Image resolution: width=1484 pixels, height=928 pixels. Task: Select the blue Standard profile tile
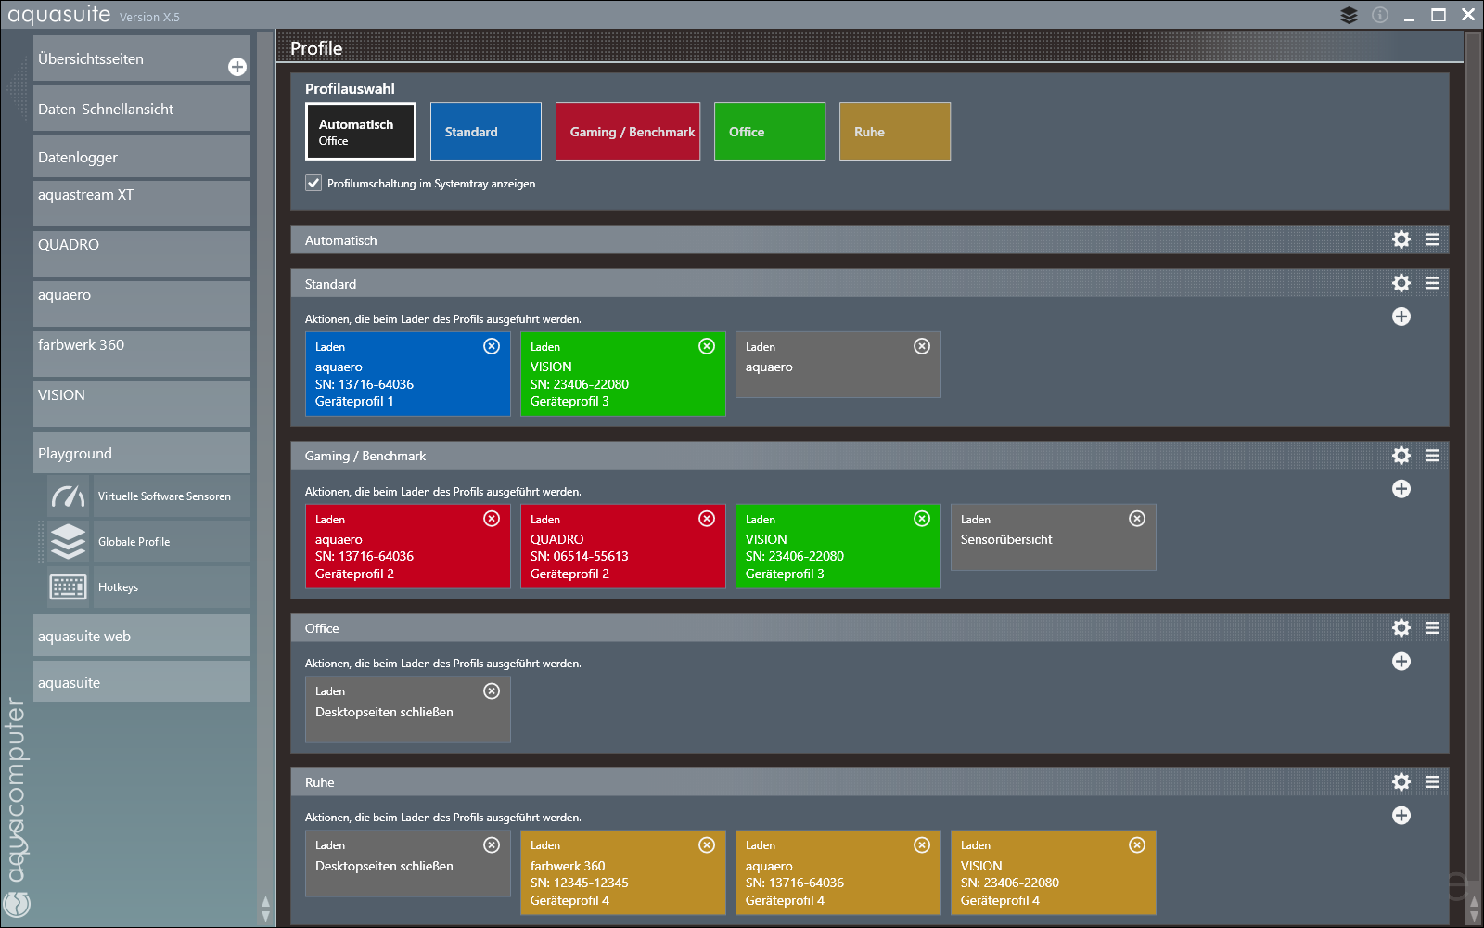pyautogui.click(x=486, y=132)
